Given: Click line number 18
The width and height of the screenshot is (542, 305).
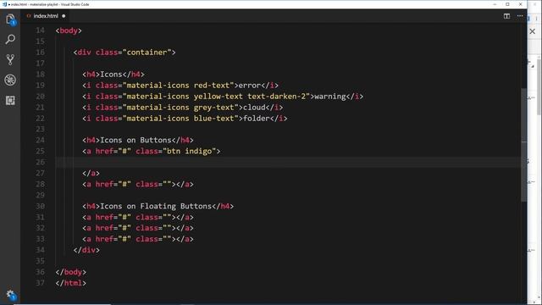Looking at the screenshot, I should [40, 75].
